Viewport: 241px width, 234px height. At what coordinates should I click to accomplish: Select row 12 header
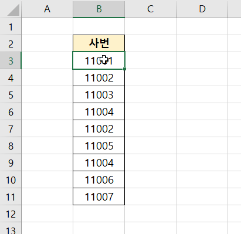pyautogui.click(x=11, y=213)
